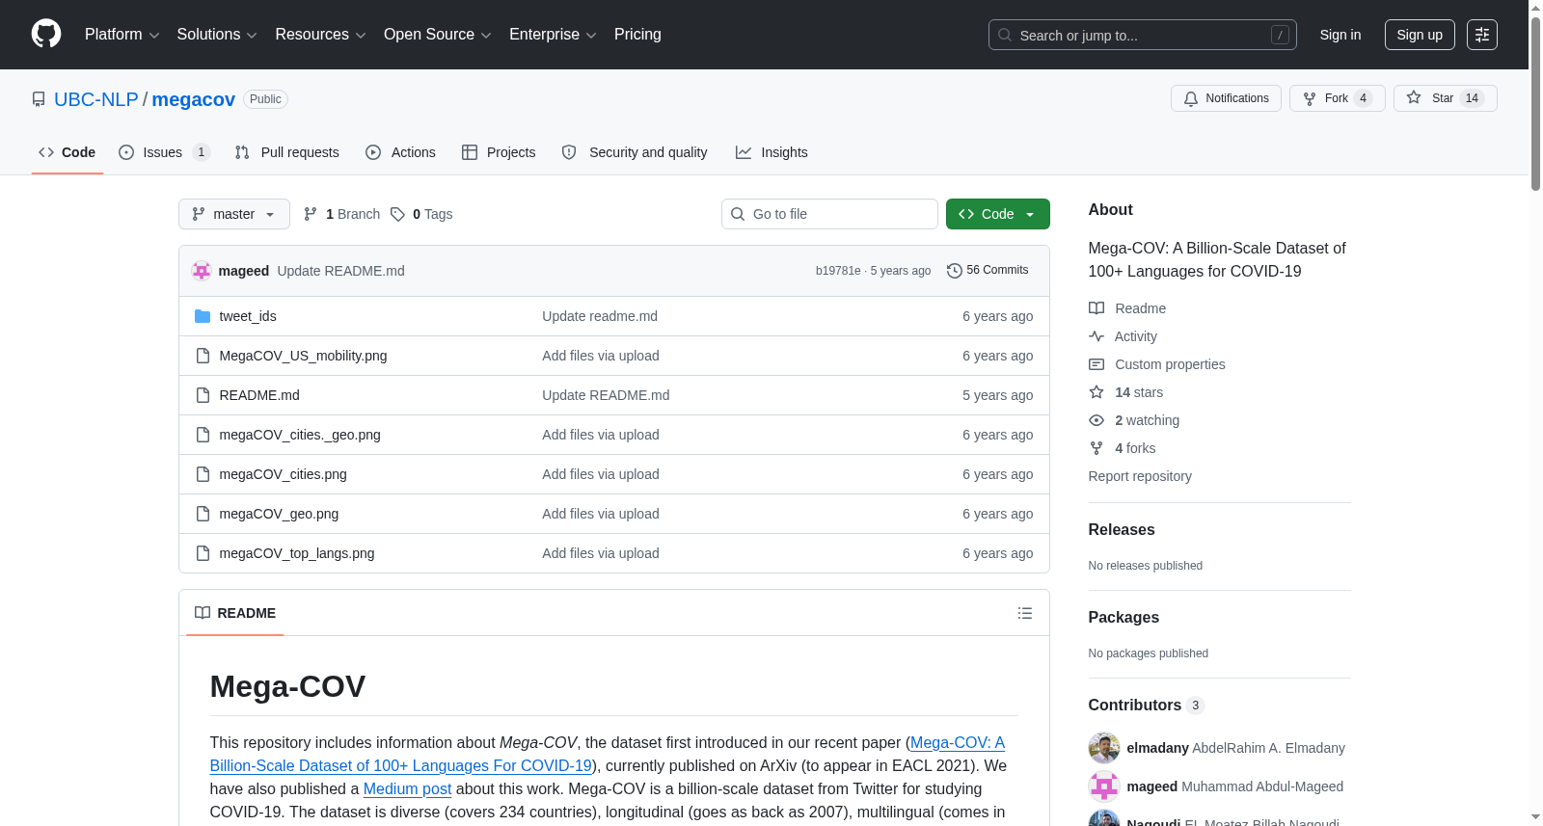This screenshot has height=826, width=1543.
Task: Open the megaCOV_cities.png file
Action: (x=283, y=474)
